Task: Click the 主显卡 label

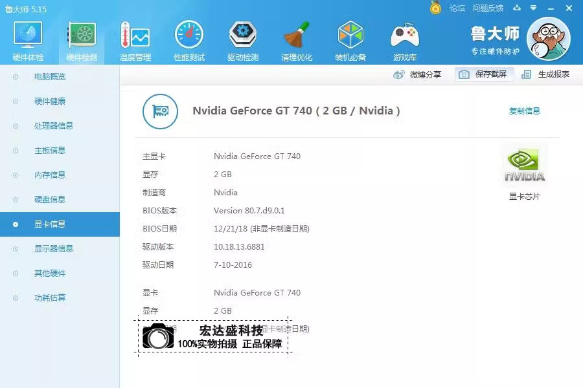Action: 154,156
